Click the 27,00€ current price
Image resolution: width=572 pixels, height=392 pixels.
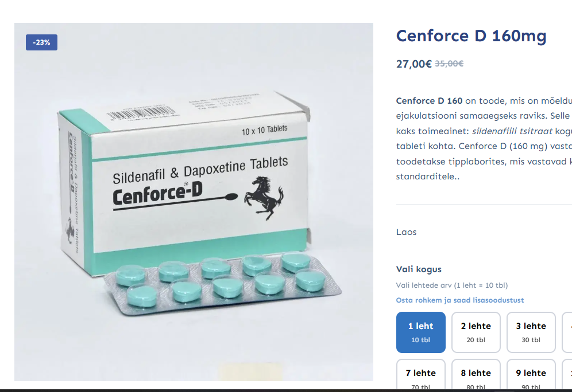pyautogui.click(x=413, y=64)
